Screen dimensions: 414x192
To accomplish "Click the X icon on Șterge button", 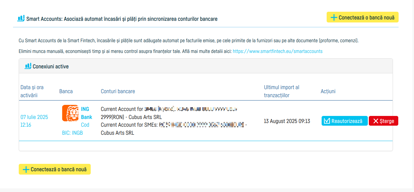I will tap(376, 121).
